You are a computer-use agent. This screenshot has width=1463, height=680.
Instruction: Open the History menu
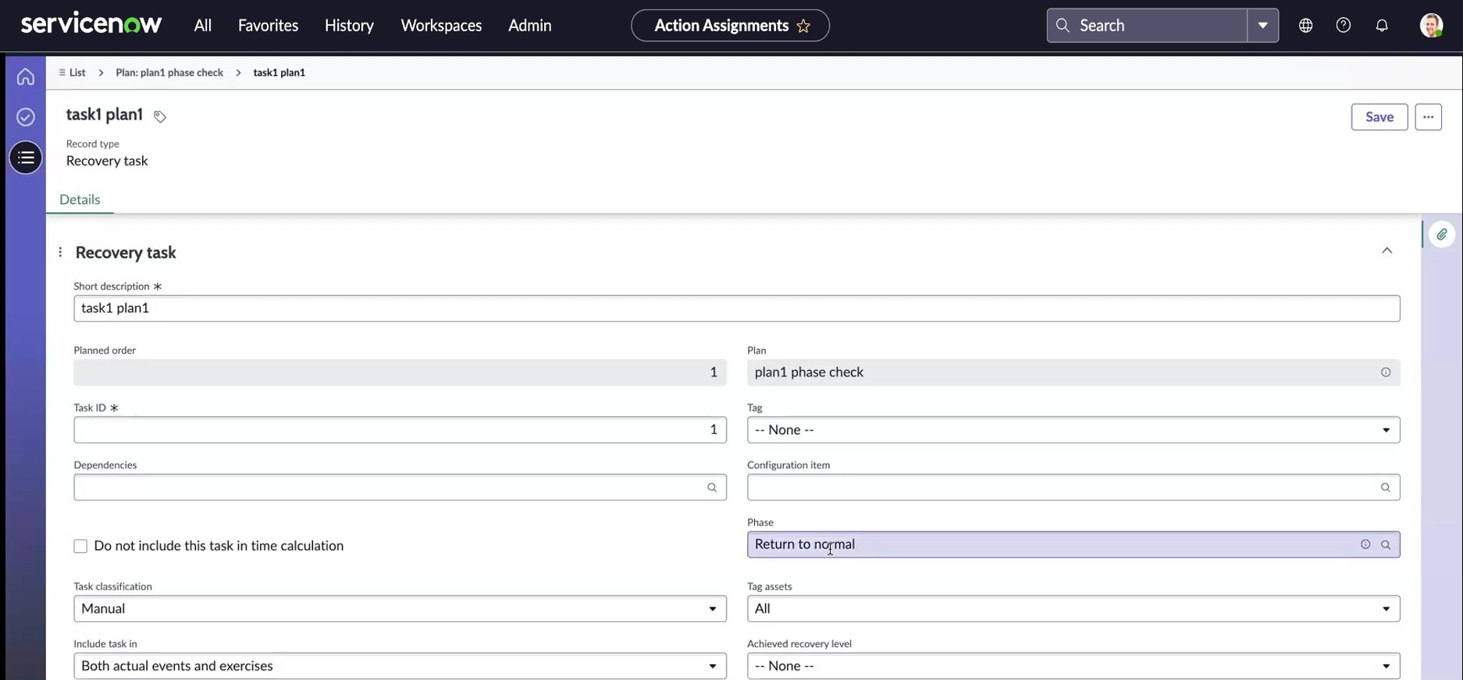[x=349, y=25]
